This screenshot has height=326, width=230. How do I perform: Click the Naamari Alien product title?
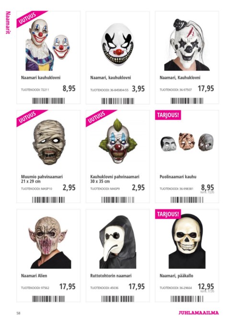pyautogui.click(x=34, y=276)
